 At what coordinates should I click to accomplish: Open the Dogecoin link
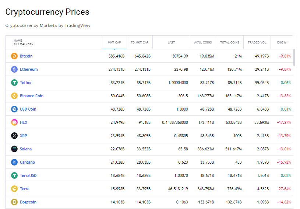coord(28,202)
